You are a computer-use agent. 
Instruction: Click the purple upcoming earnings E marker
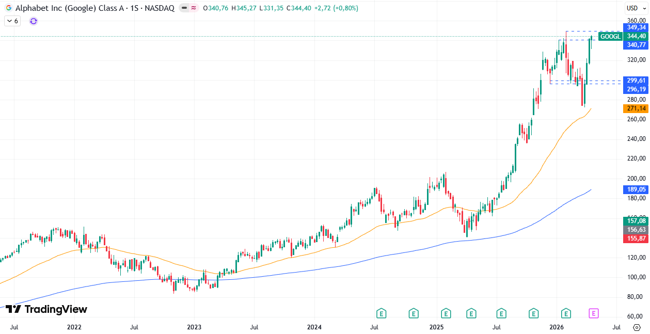[x=594, y=313]
